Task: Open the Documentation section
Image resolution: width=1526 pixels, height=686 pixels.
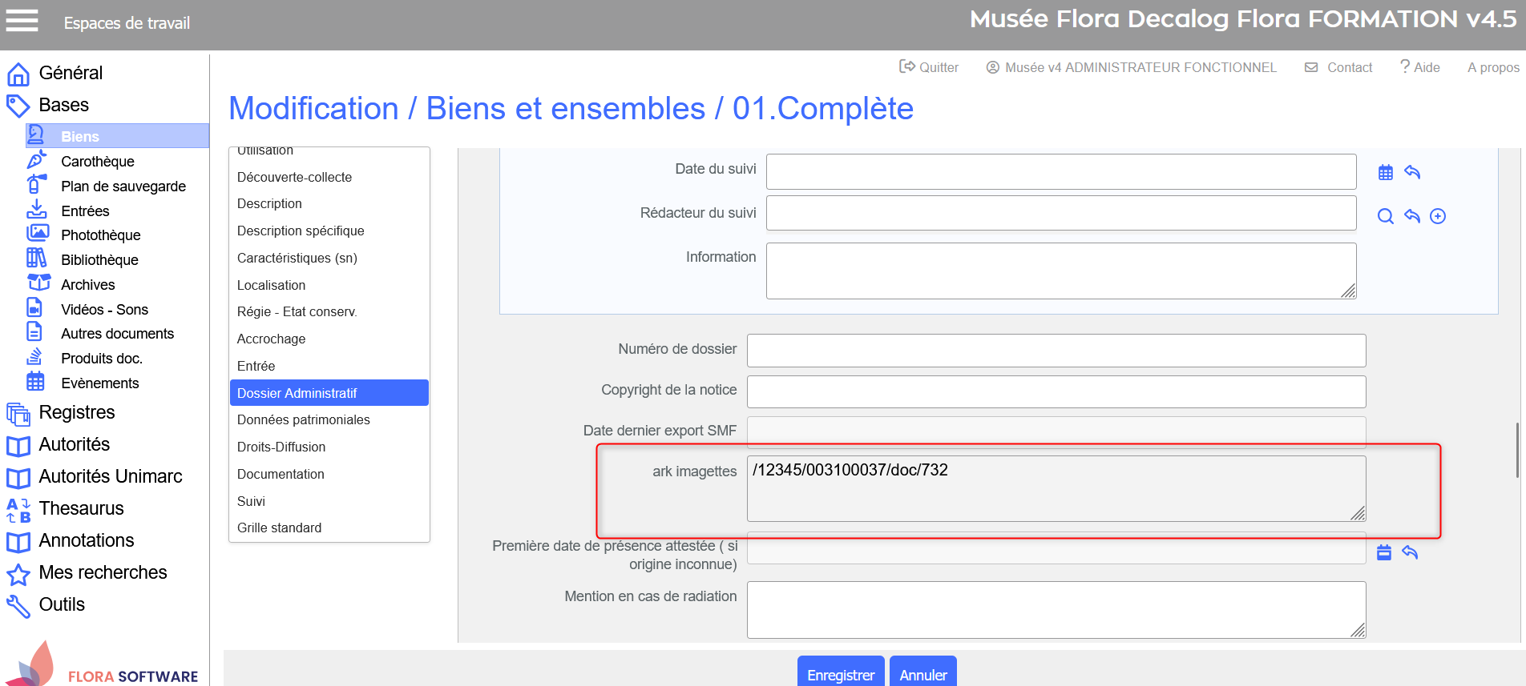Action: 329,474
